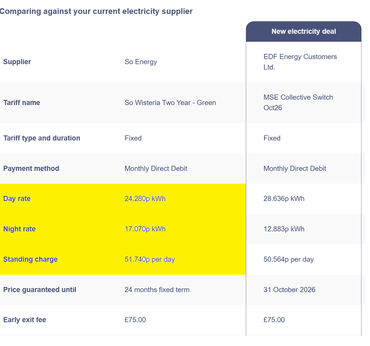The image size is (370, 346).
Task: Select the So Wisteria Two Year - Green tariff
Action: coord(170,103)
